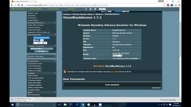This screenshot has width=191, height=107.
Task: Show hidden system tray icons
Action: point(158,105)
